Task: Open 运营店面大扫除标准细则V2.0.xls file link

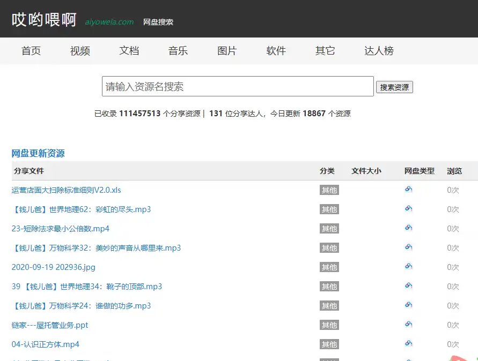Action: pyautogui.click(x=66, y=190)
